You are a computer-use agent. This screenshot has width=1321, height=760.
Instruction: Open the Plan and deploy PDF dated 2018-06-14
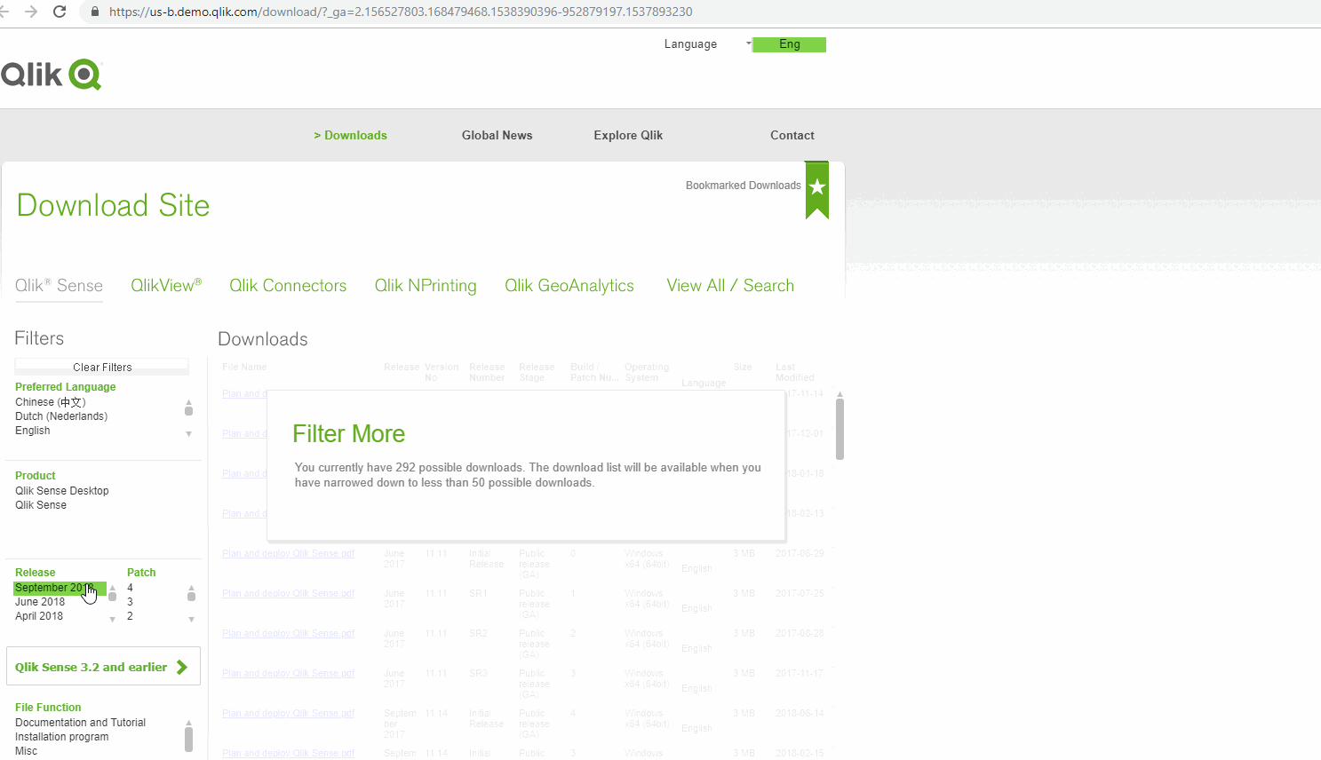(288, 714)
